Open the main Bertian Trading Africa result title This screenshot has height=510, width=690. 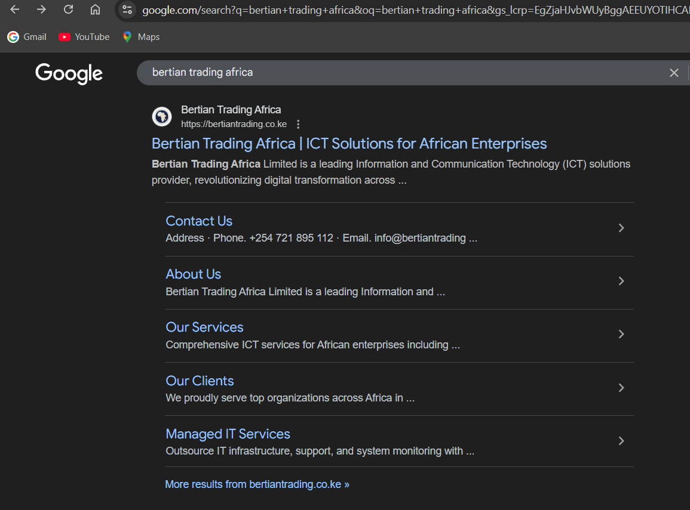pos(349,144)
